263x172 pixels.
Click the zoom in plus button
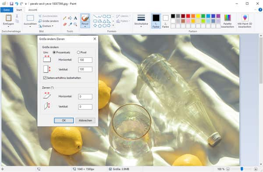[x=256, y=169]
